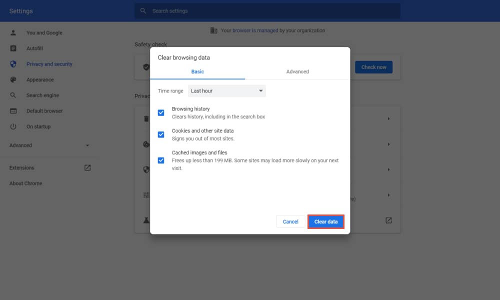This screenshot has width=500, height=300.
Task: Click the Appearance palette icon
Action: point(13,79)
